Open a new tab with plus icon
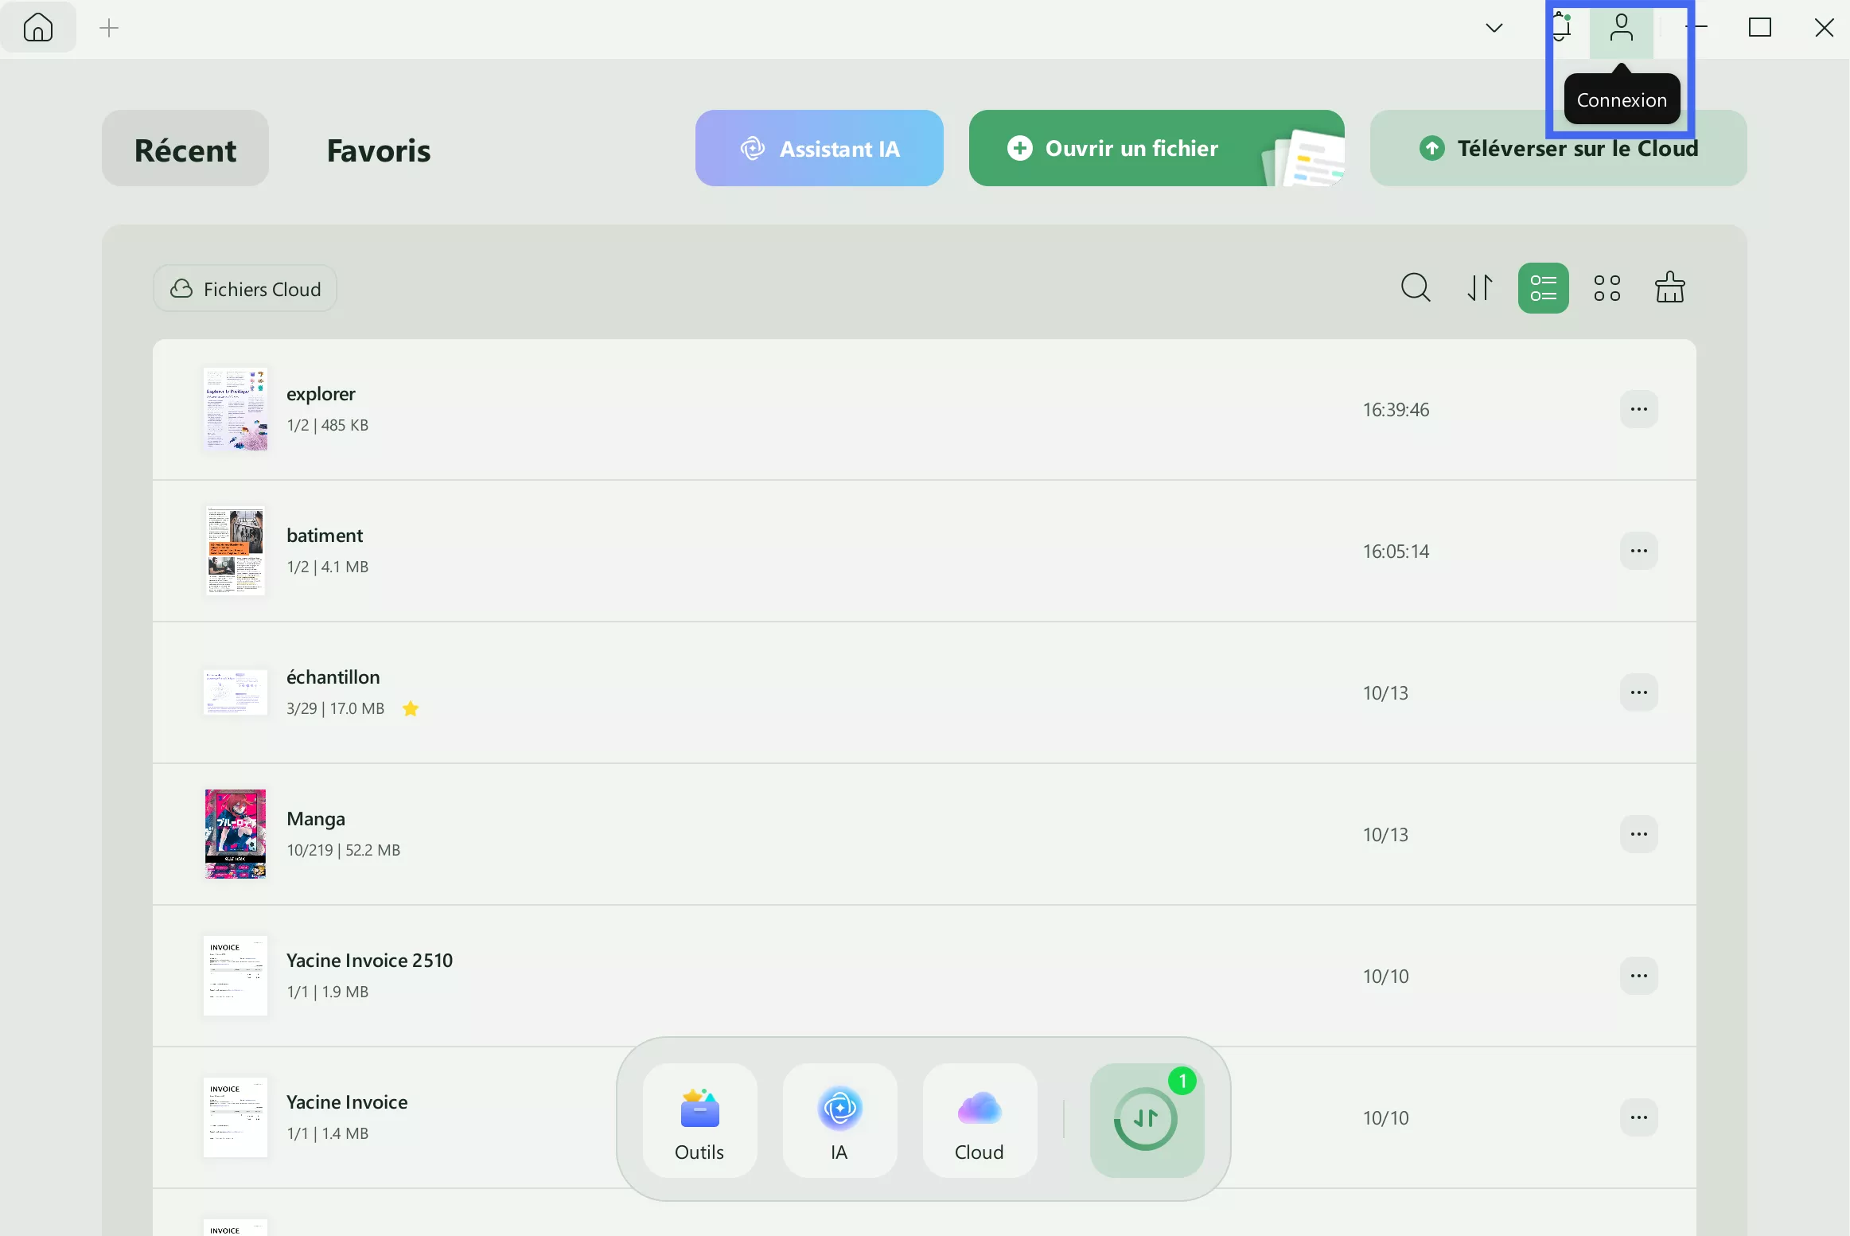Screen dimensions: 1850x1236 (x=109, y=29)
